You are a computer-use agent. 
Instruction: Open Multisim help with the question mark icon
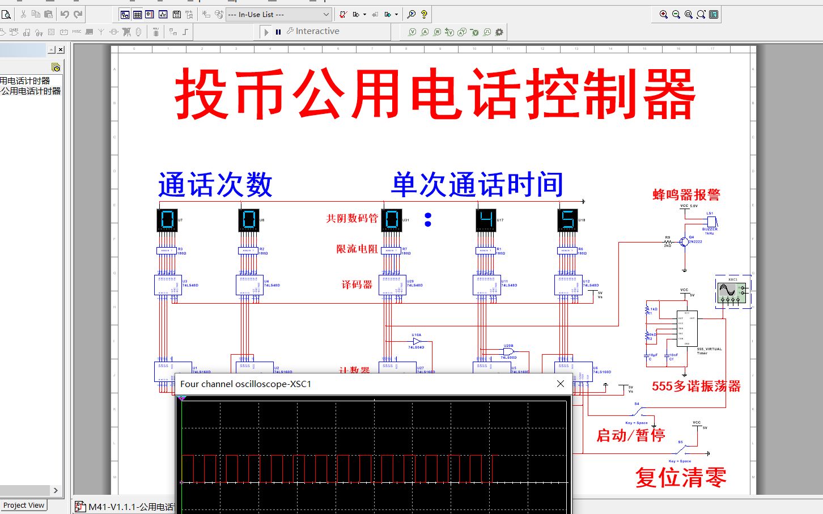click(x=424, y=14)
